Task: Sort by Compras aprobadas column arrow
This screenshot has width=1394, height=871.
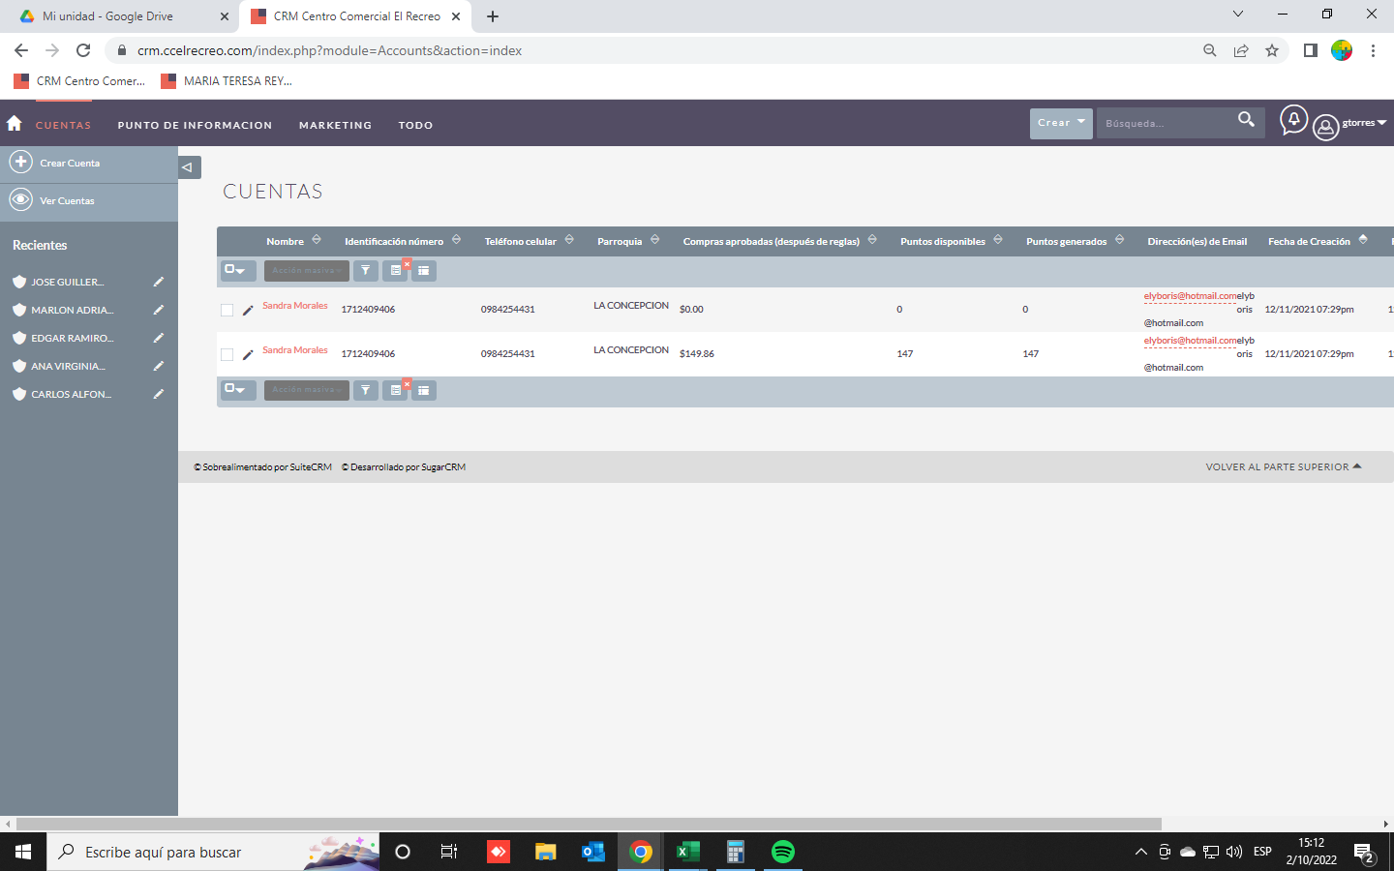Action: tap(872, 240)
